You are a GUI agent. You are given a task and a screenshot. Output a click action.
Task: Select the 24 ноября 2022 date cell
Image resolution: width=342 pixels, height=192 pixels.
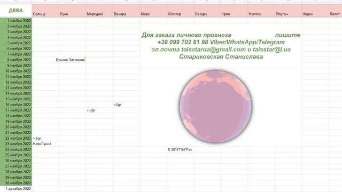pyautogui.click(x=16, y=149)
